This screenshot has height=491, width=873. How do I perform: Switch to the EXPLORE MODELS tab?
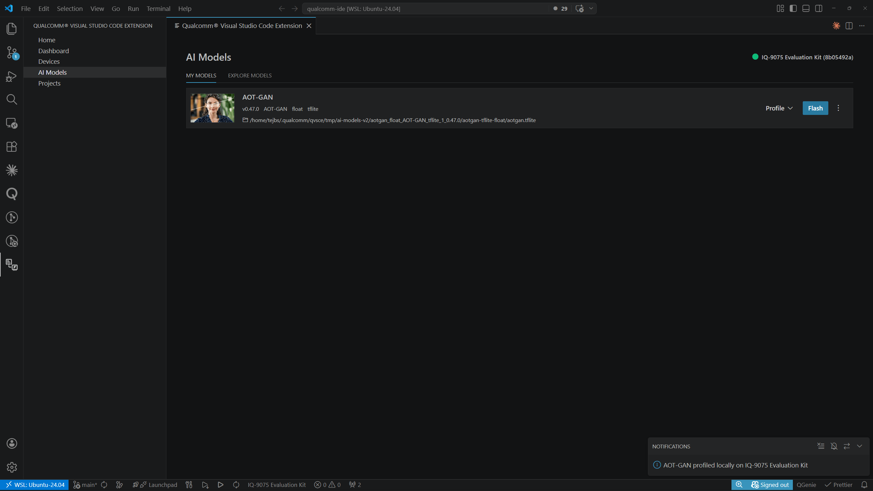click(x=250, y=75)
